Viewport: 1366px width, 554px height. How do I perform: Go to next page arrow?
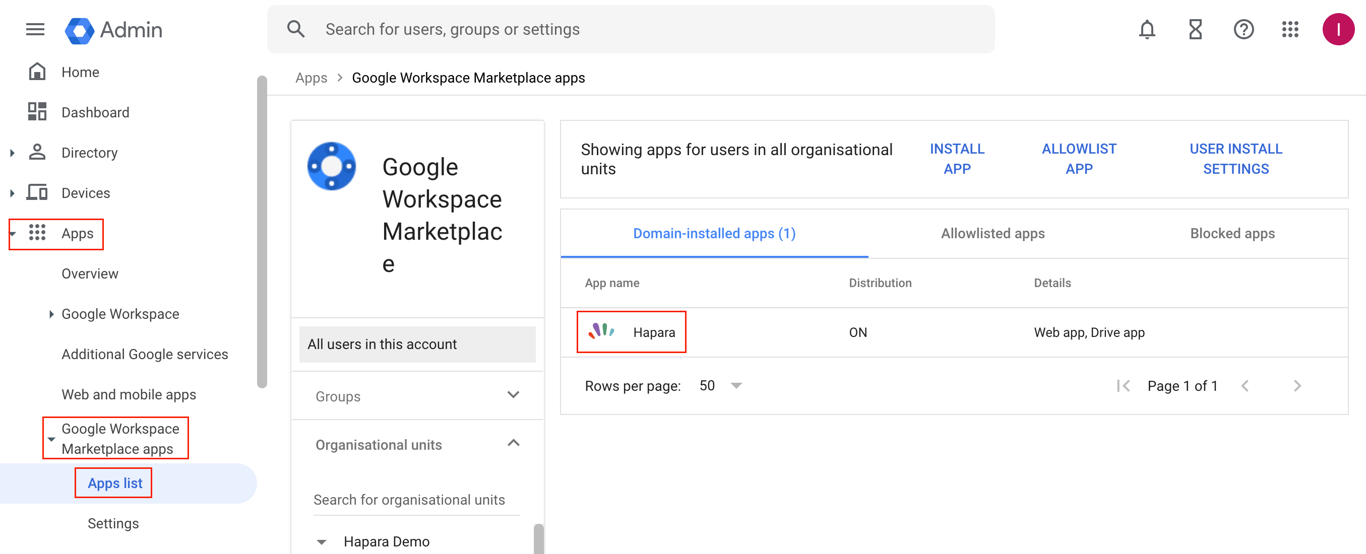tap(1297, 386)
